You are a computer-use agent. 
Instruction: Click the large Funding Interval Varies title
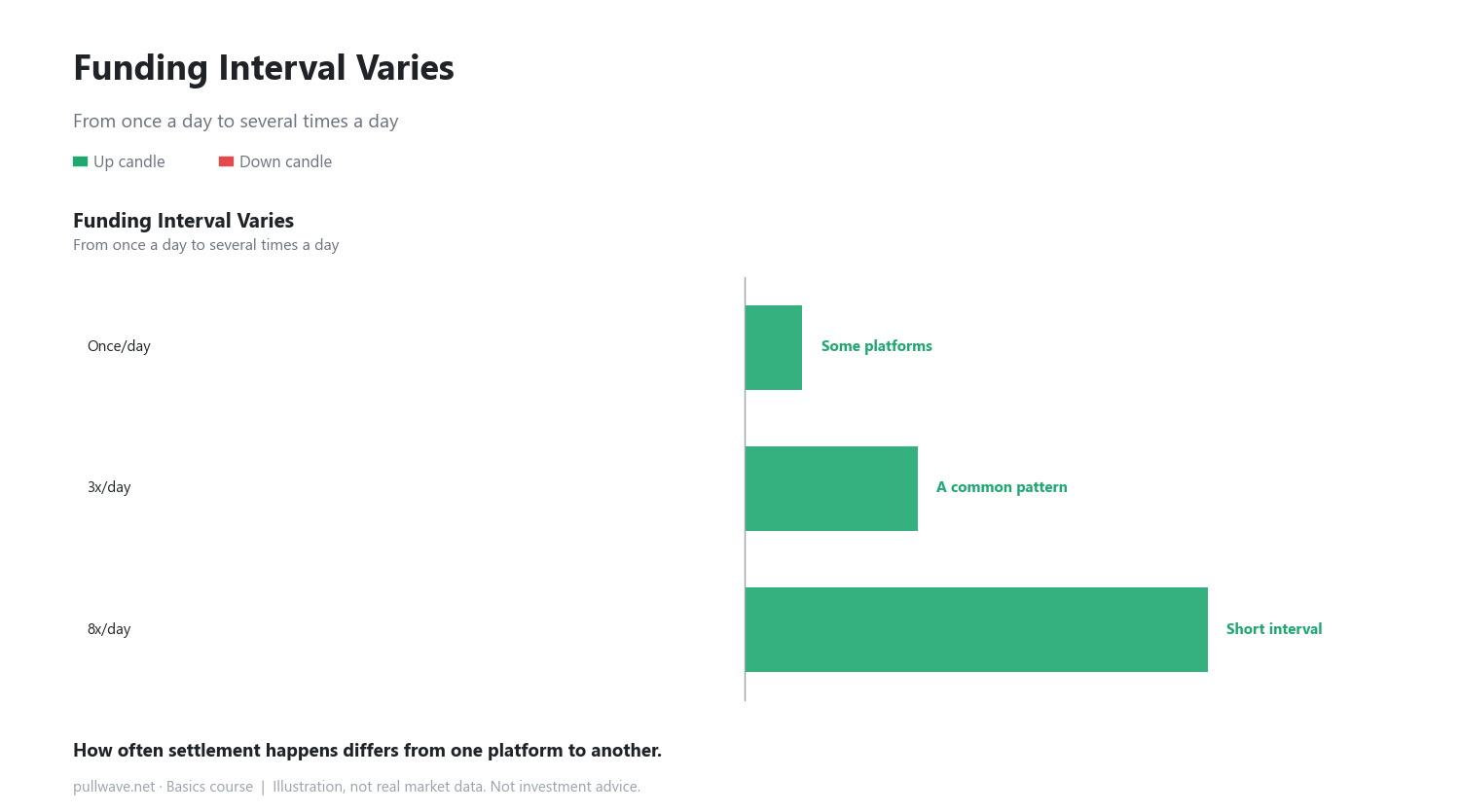click(264, 68)
